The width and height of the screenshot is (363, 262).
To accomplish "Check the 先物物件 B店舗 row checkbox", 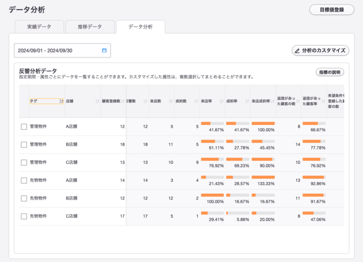I will (x=24, y=198).
